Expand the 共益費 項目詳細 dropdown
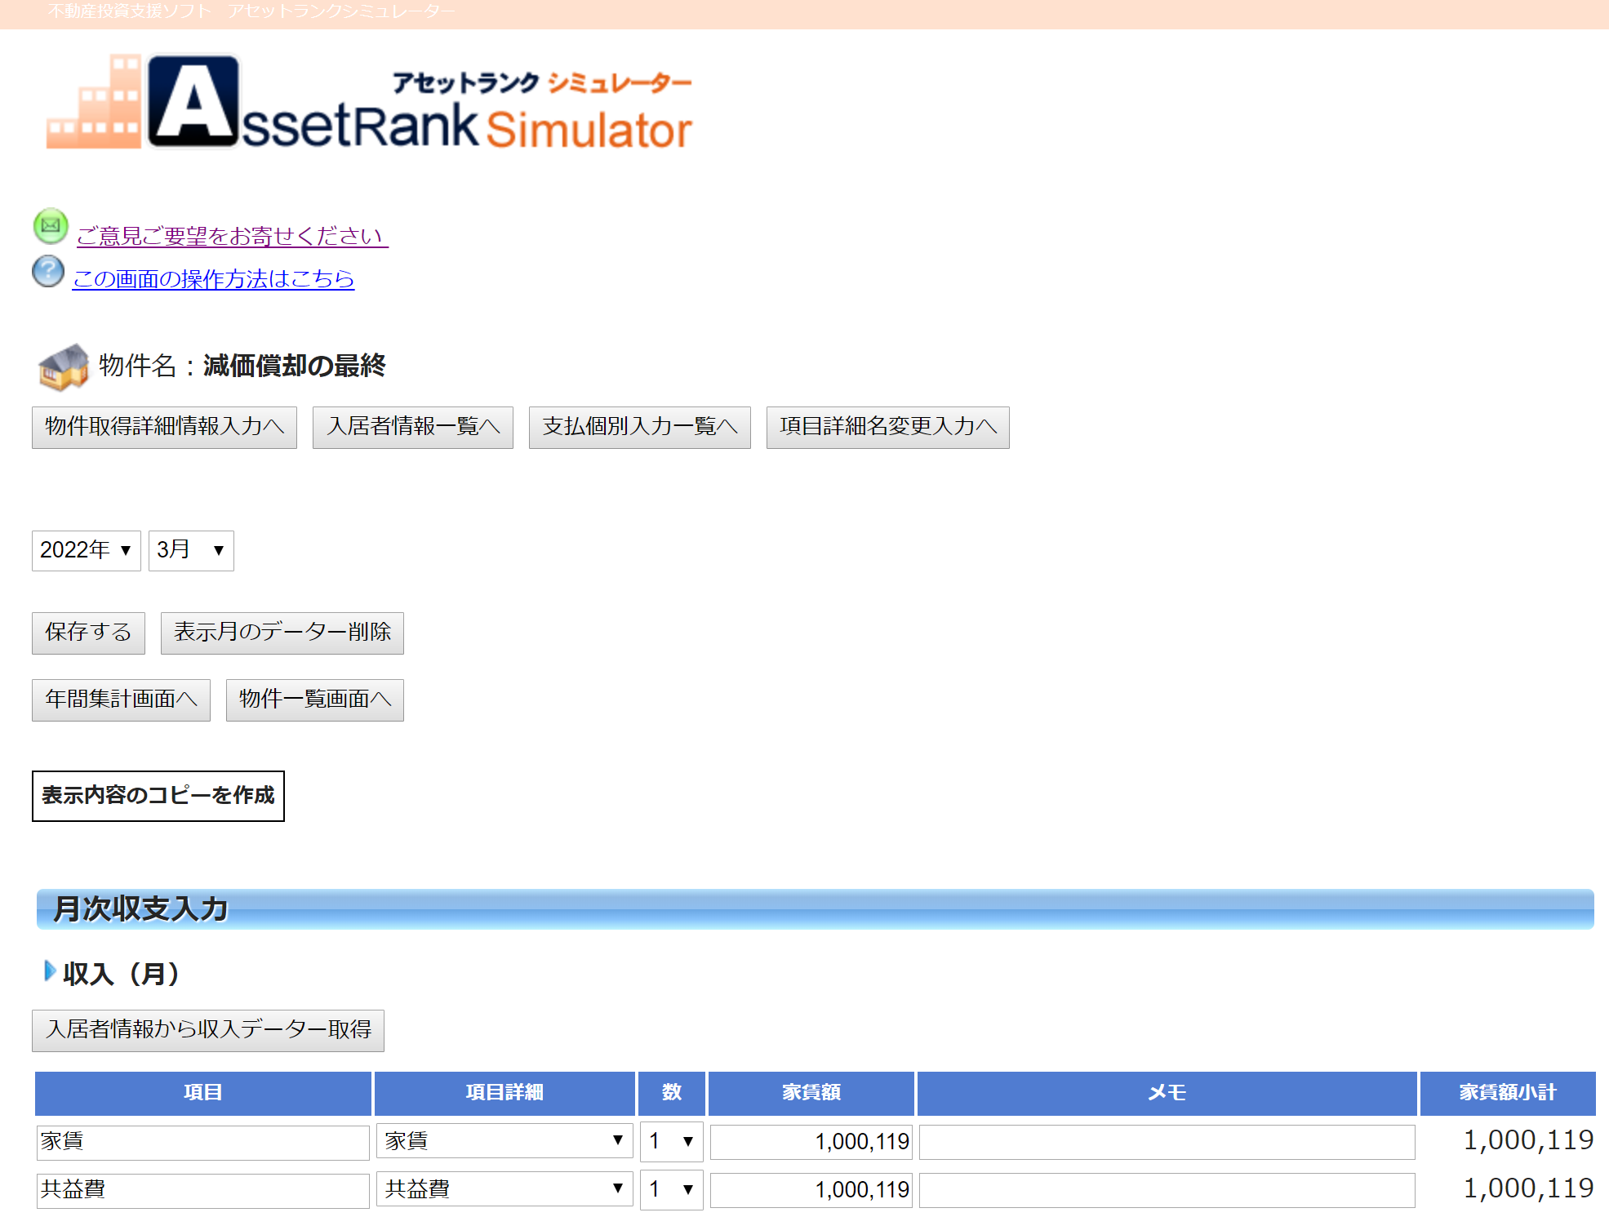This screenshot has width=1609, height=1217. click(504, 1189)
